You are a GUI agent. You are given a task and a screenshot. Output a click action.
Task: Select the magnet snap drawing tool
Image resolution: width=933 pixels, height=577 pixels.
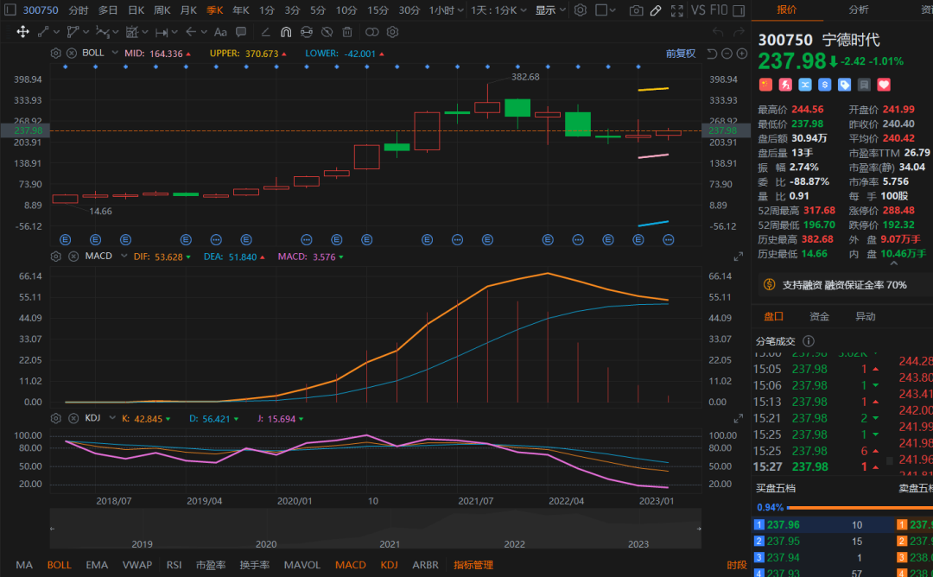tap(286, 32)
